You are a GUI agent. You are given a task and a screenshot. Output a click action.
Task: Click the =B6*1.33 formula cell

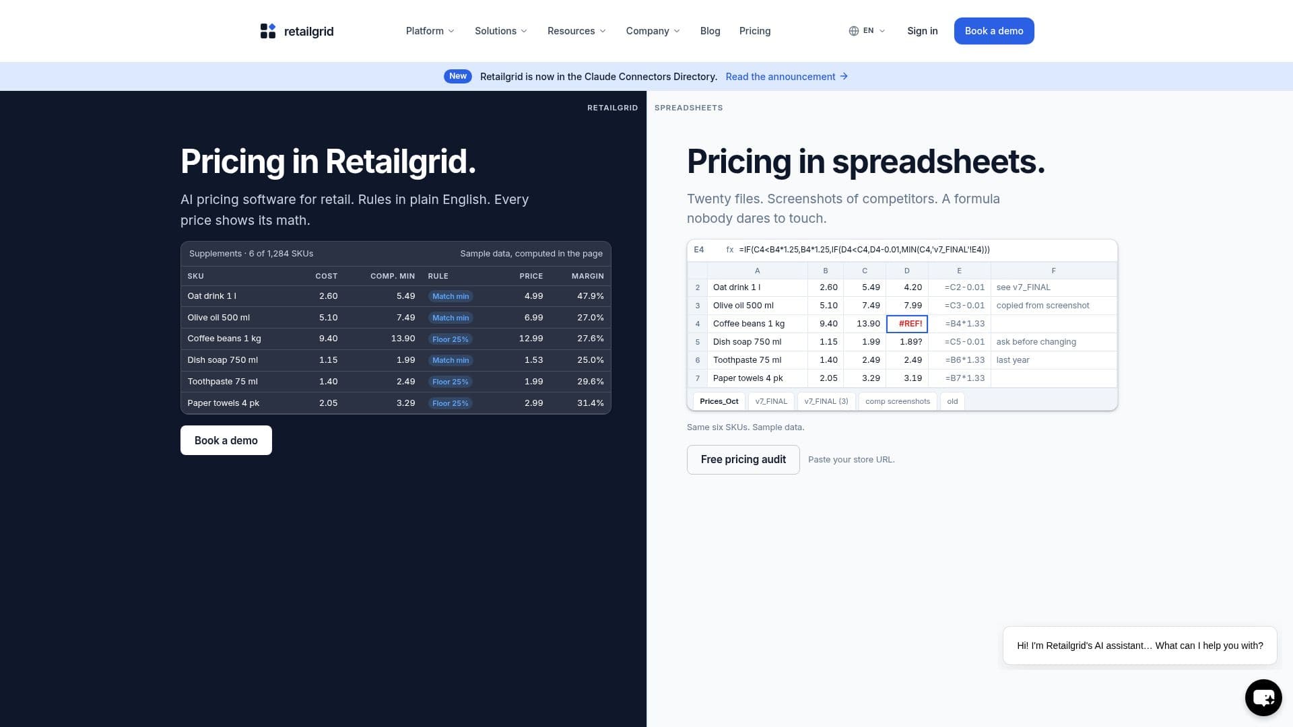[960, 360]
